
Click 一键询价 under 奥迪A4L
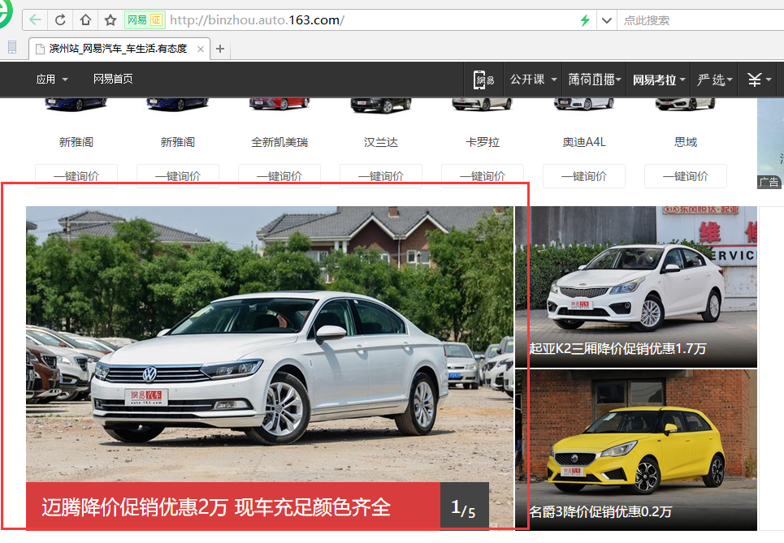(584, 176)
